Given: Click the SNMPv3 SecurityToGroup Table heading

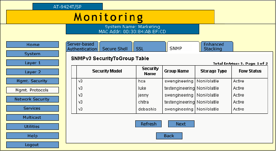Looking at the screenshot, I should (110, 59).
